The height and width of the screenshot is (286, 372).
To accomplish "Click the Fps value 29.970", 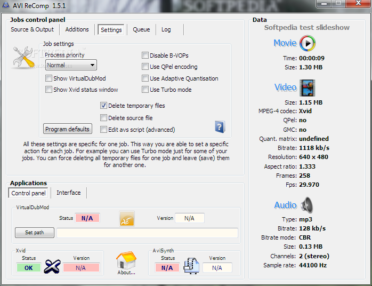I will click(x=309, y=185).
